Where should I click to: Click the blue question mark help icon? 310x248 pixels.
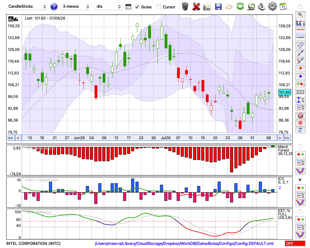pyautogui.click(x=54, y=7)
